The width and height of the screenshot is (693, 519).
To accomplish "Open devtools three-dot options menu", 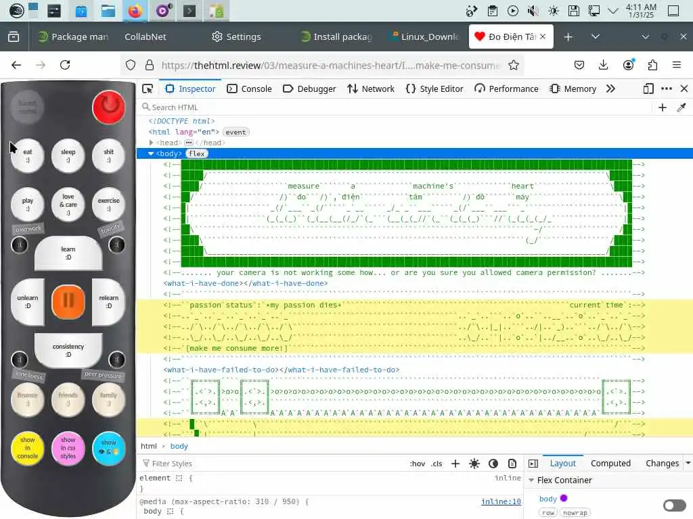I will click(667, 89).
